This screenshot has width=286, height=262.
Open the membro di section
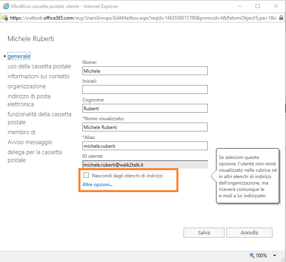pos(22,132)
